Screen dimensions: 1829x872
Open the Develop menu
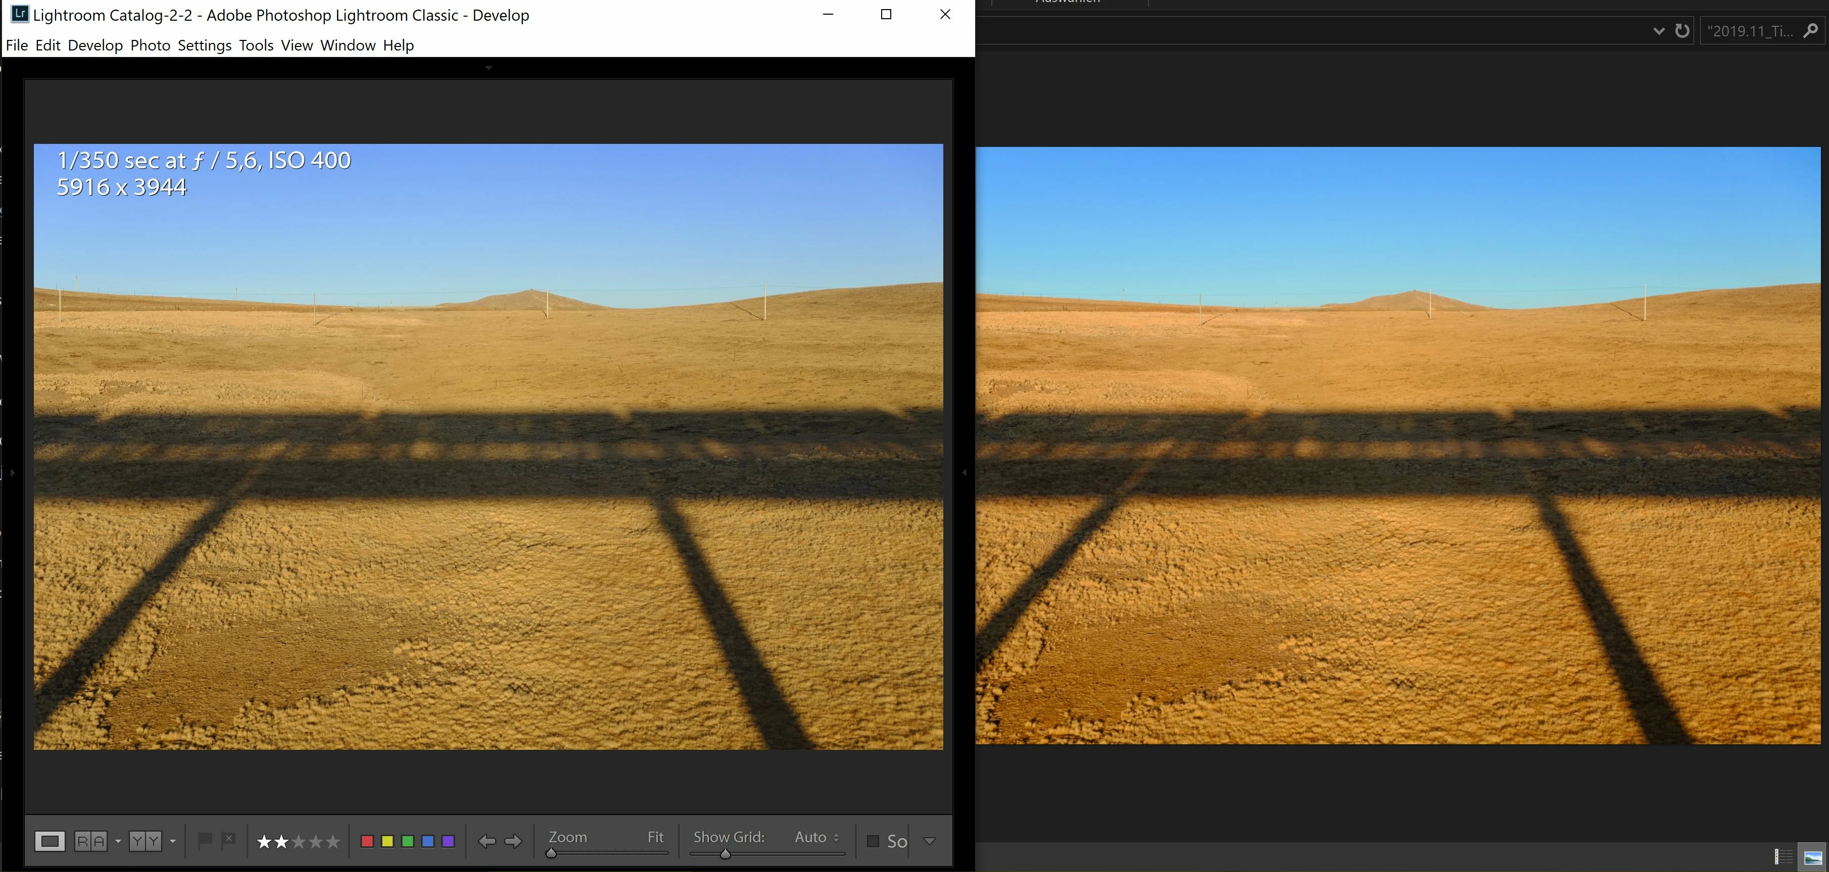(95, 45)
